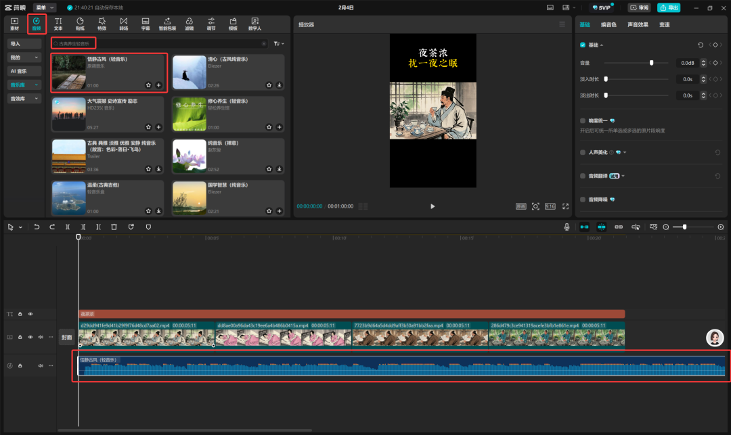Download the 清心（古风纯音乐）track
Image resolution: width=731 pixels, height=435 pixels.
(x=280, y=86)
